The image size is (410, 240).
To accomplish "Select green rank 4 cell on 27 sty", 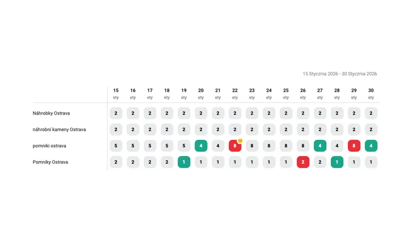I will point(320,146).
